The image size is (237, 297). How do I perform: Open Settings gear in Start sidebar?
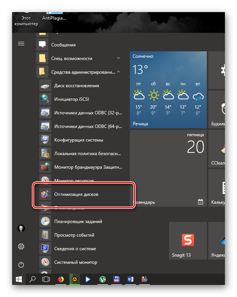[21, 246]
